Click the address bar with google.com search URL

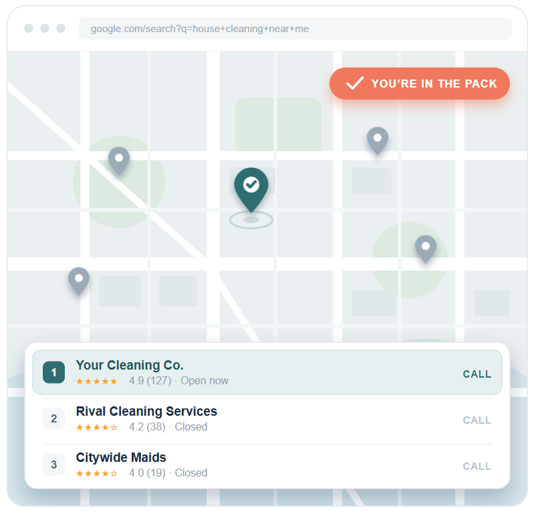(x=295, y=29)
